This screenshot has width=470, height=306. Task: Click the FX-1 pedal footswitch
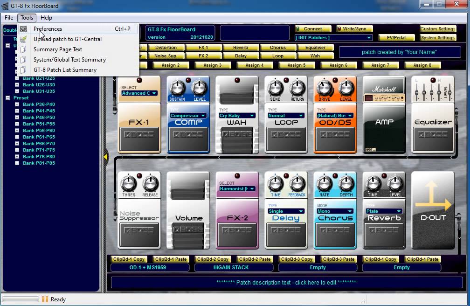click(x=139, y=139)
